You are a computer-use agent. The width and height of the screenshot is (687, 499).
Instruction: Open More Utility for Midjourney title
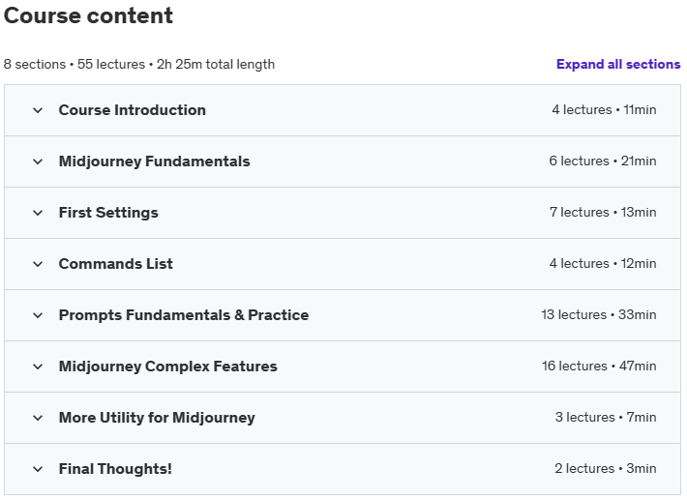point(157,417)
